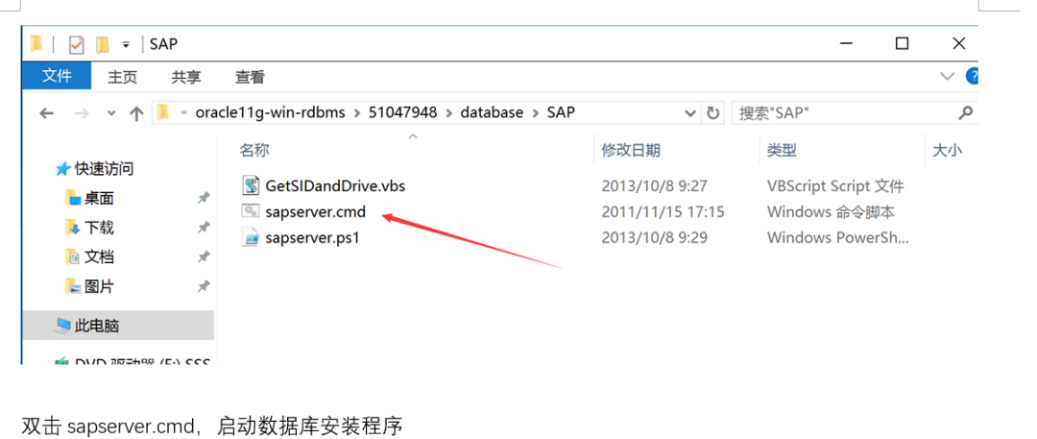
Task: Click the 下载 folder icon
Action: (x=73, y=227)
